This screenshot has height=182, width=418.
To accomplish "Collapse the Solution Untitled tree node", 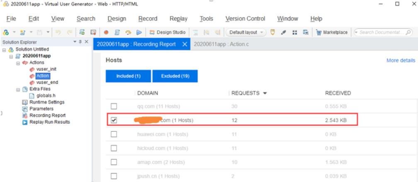I will pos(4,50).
